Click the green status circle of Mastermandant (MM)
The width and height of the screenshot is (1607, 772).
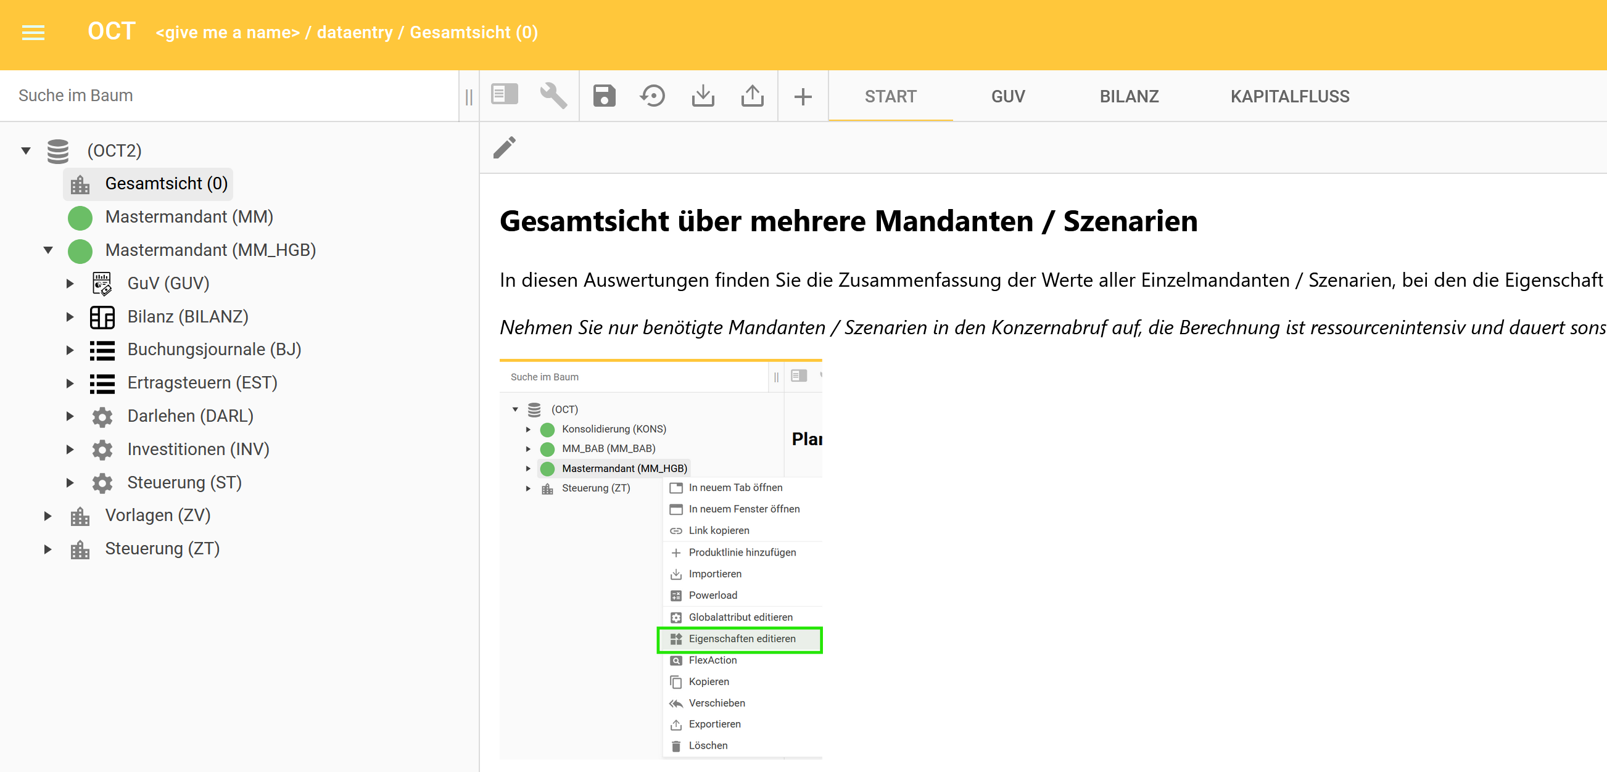pos(80,217)
